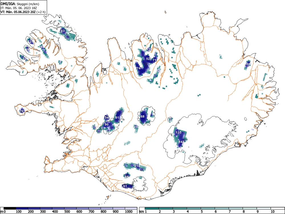Image resolution: width=285 pixels, height=214 pixels.
Task: Click the '500' label on the metre legend
Action: coord(67,211)
